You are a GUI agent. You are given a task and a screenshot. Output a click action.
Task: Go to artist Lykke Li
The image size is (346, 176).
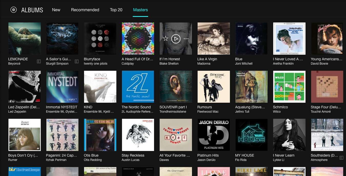tap(278, 160)
